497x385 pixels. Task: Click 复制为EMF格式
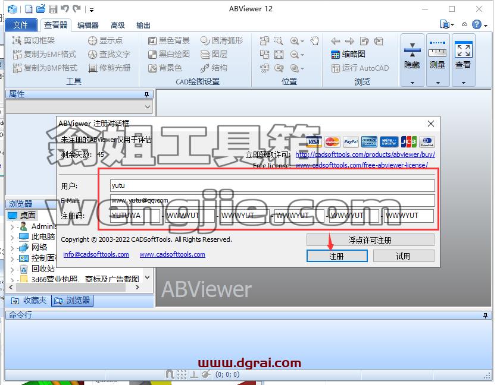tap(45, 54)
